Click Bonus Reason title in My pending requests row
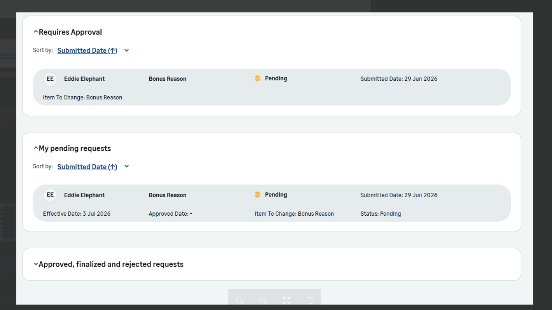The width and height of the screenshot is (552, 310). click(x=168, y=195)
